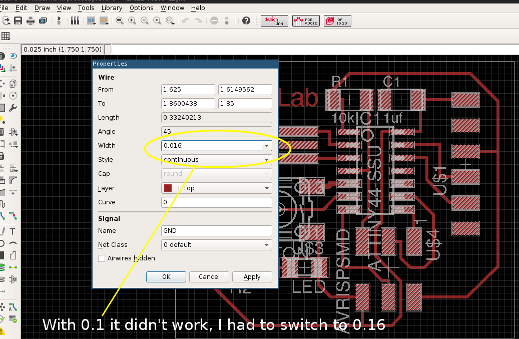Click the Redo arrow icon

pyautogui.click(x=198, y=21)
